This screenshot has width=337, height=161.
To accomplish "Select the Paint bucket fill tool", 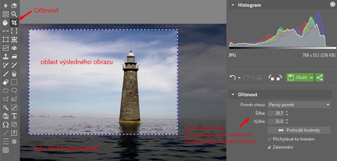I will pyautogui.click(x=14, y=74).
